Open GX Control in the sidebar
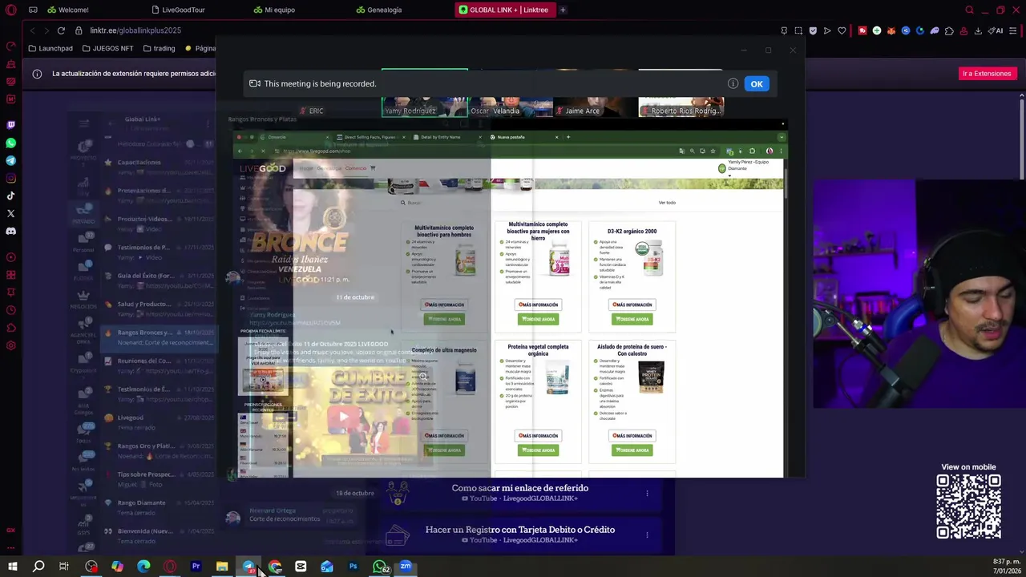 coord(10,46)
